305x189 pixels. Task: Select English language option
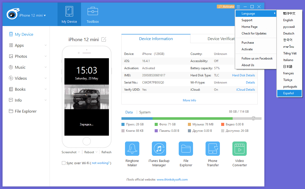[x=289, y=20]
